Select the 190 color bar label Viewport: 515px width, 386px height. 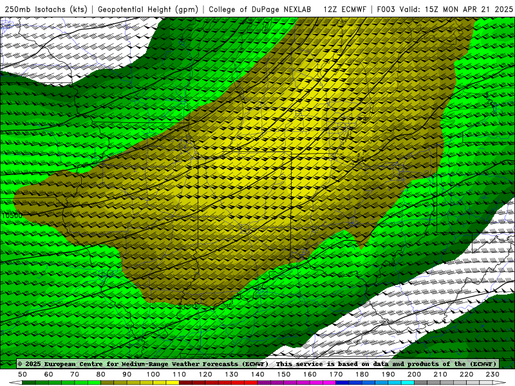(x=388, y=374)
